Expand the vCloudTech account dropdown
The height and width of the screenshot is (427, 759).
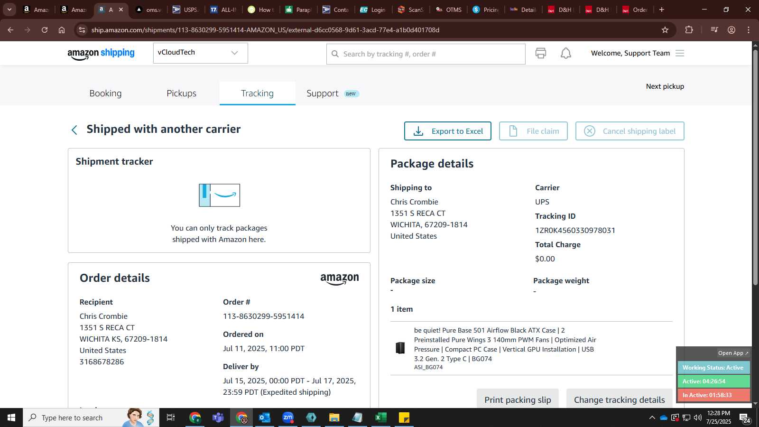click(200, 53)
